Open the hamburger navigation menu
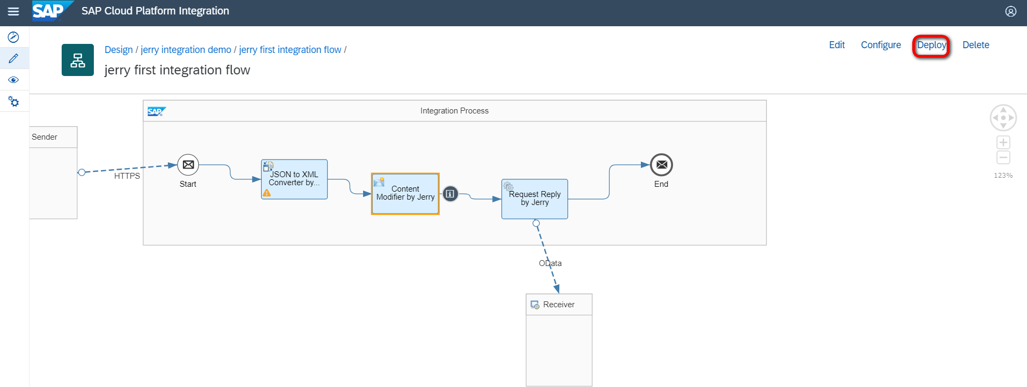The width and height of the screenshot is (1027, 387). (13, 11)
